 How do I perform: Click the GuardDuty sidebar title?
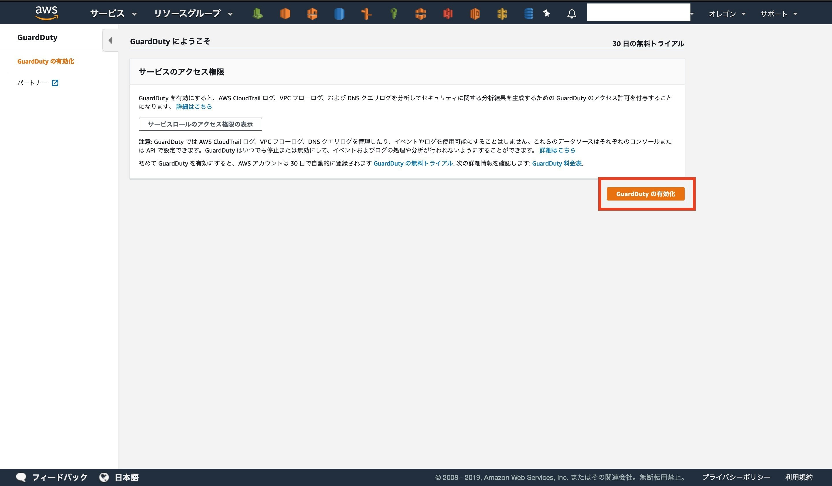click(x=37, y=37)
